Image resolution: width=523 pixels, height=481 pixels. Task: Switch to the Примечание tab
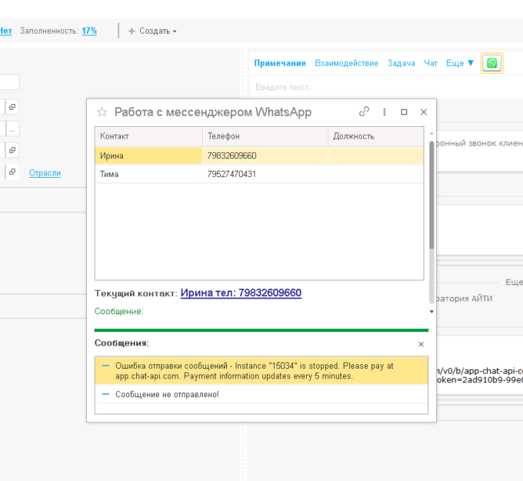(x=280, y=63)
